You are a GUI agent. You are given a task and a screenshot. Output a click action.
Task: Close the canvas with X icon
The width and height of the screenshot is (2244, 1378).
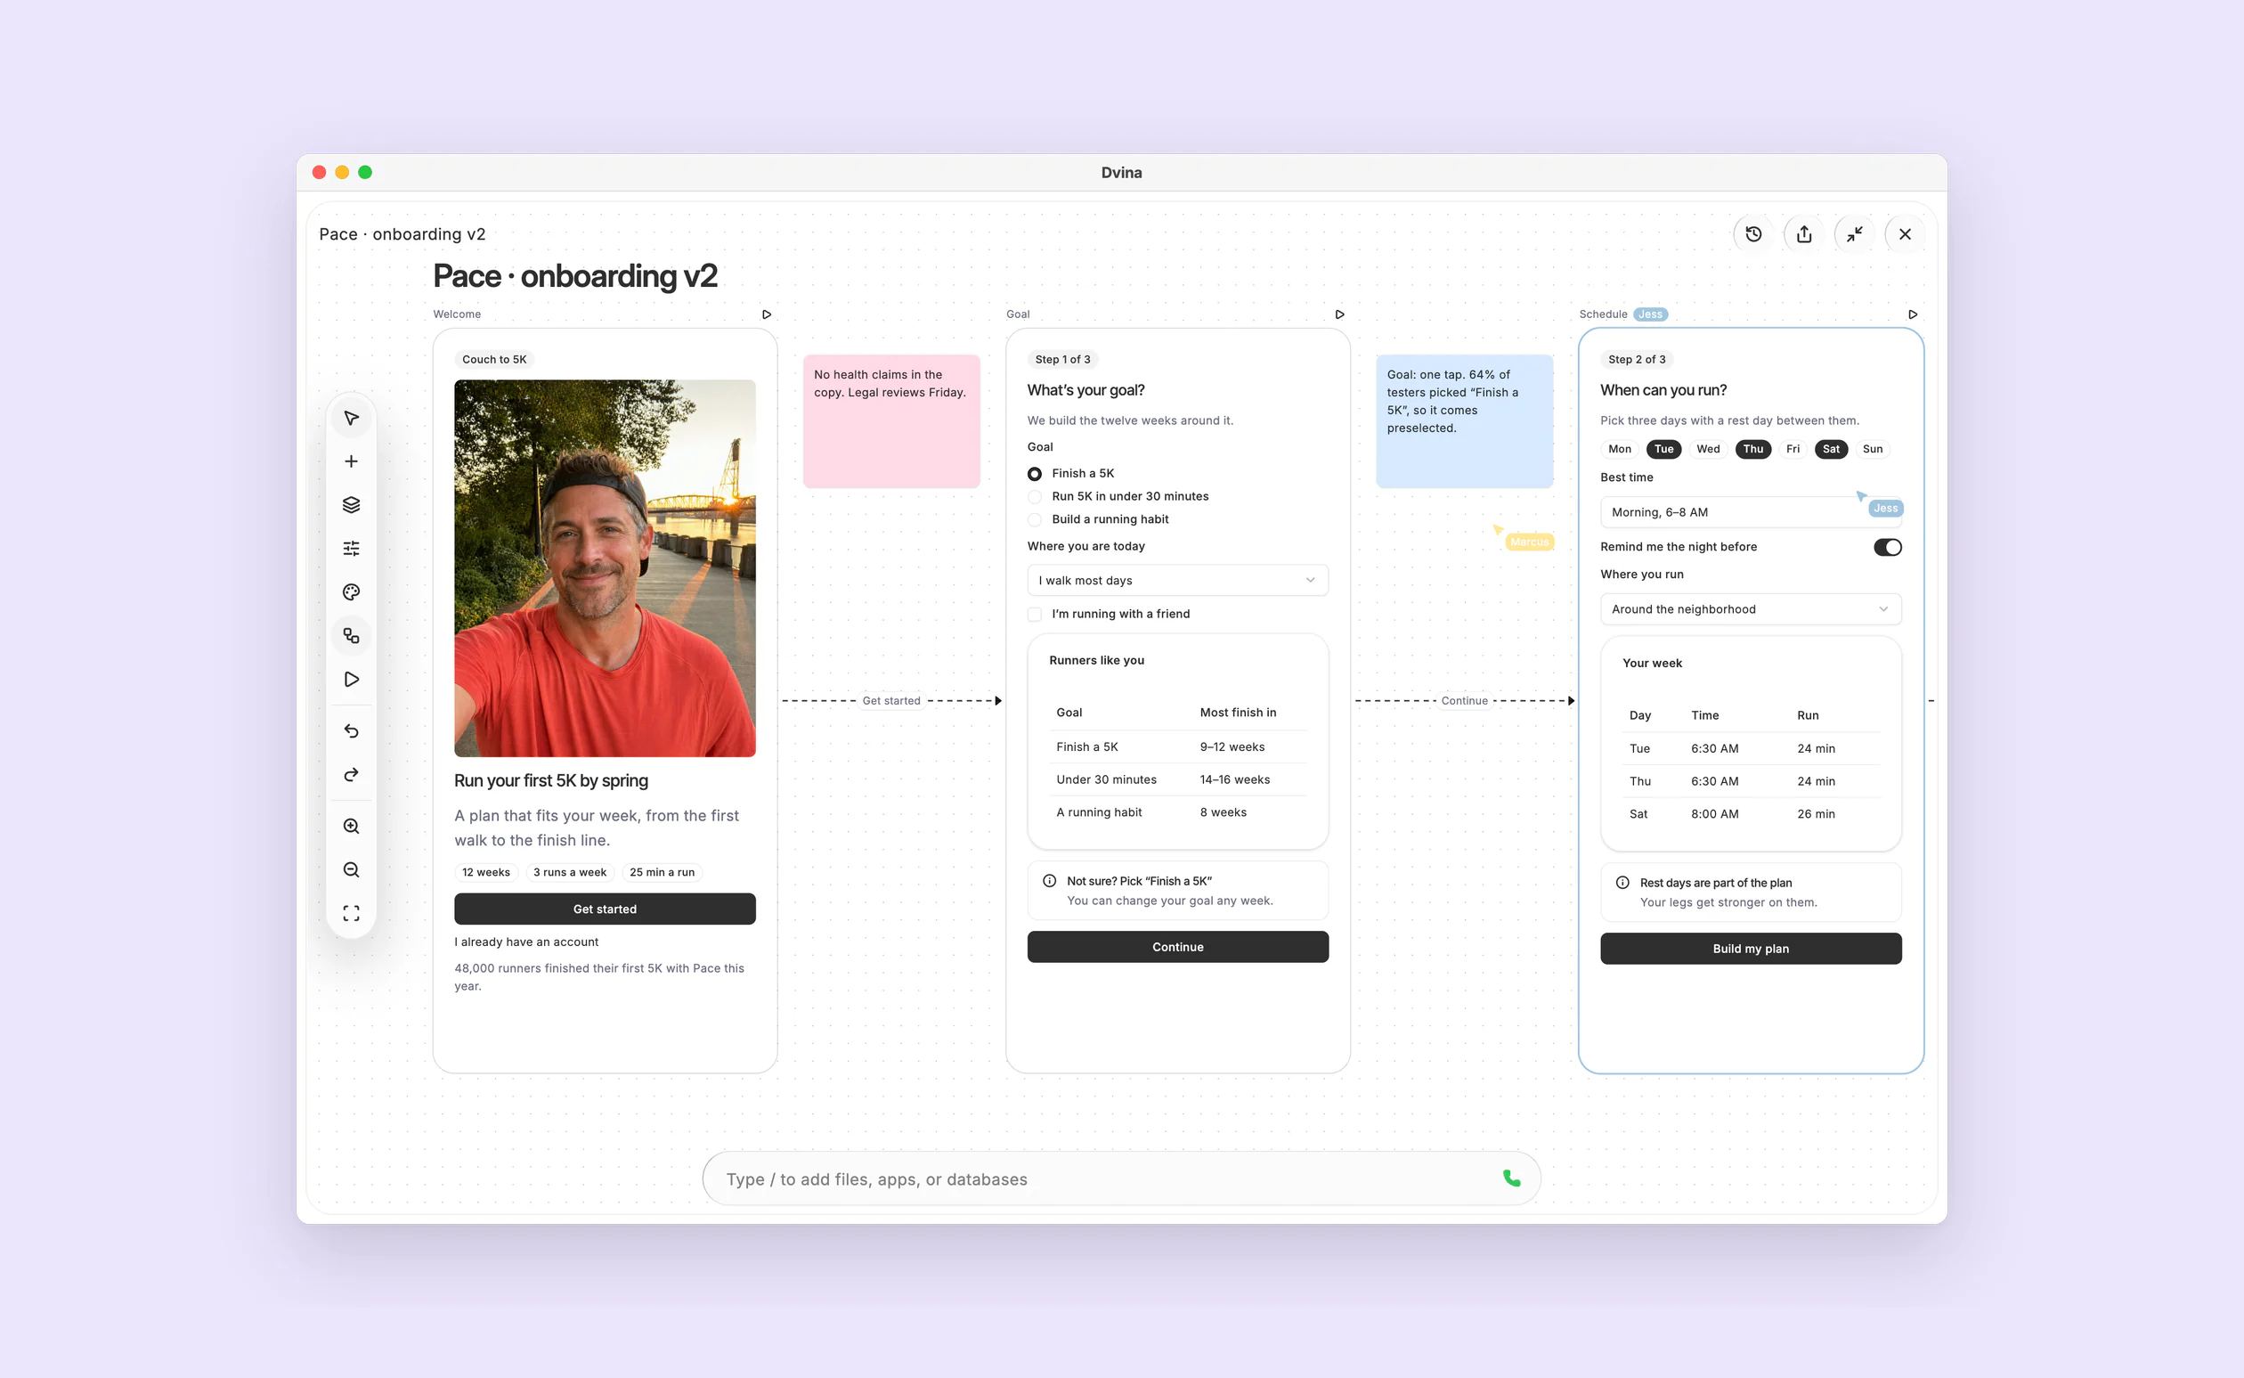tap(1905, 234)
